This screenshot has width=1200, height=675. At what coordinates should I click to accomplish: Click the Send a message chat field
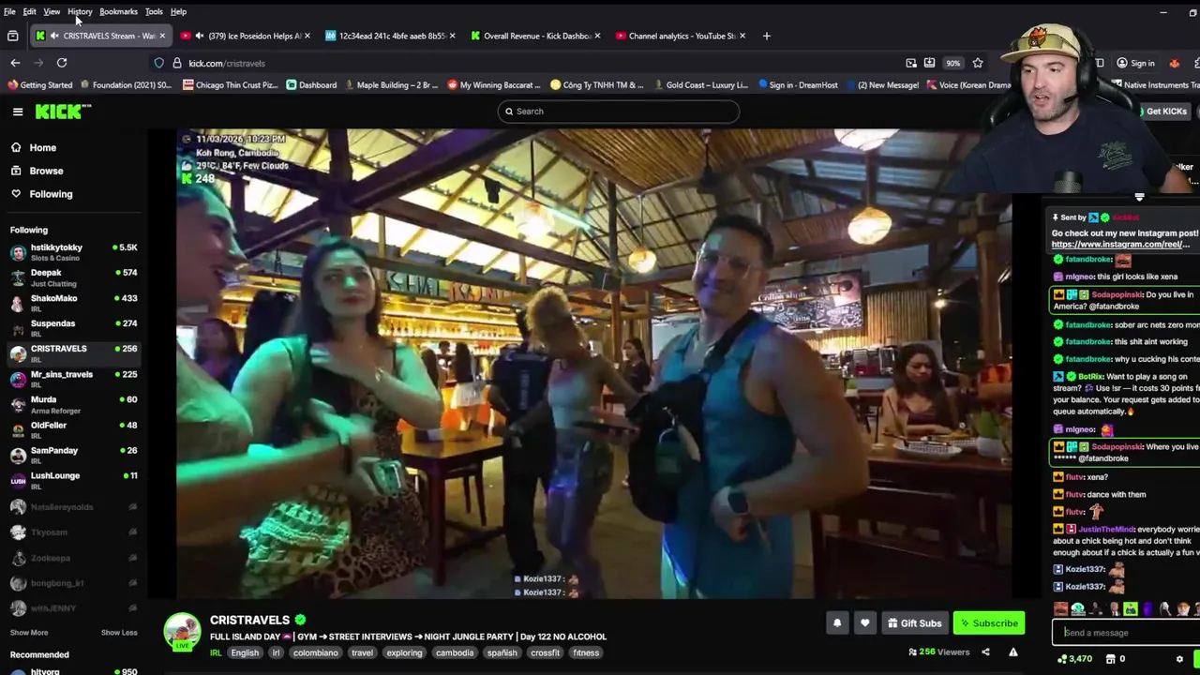[x=1125, y=633]
